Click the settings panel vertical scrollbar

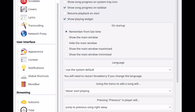(178, 39)
